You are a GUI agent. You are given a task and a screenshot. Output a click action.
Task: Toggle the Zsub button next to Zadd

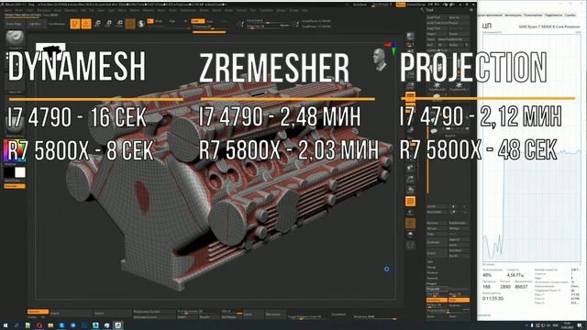pos(210,21)
